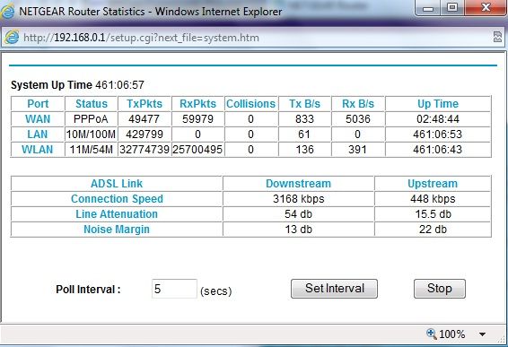Click the System Up Time label
Screen dimensions: 508x347
(51, 85)
